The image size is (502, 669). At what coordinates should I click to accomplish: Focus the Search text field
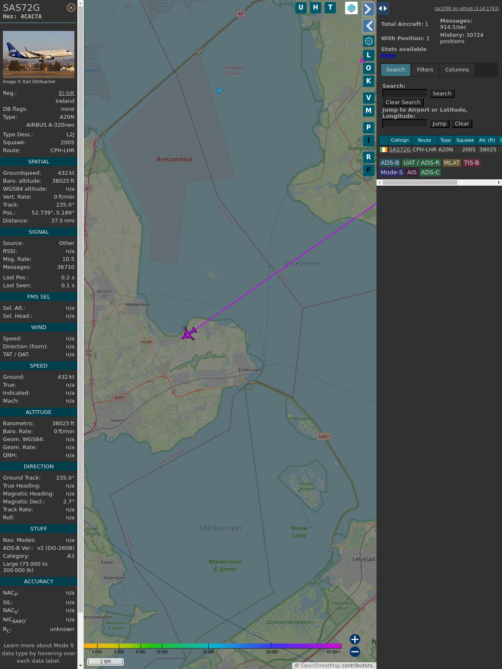[x=405, y=93]
